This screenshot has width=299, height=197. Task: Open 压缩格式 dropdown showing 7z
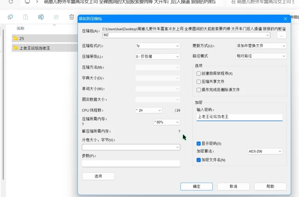157,46
